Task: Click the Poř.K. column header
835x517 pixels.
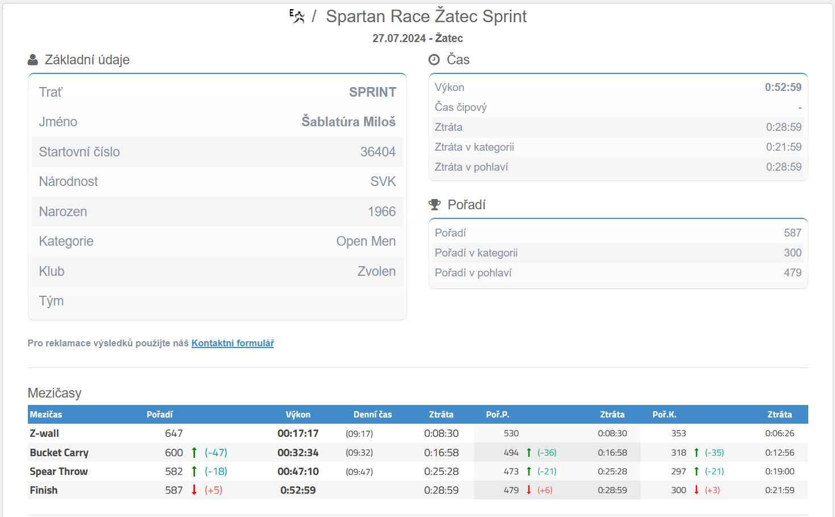Action: (x=664, y=415)
